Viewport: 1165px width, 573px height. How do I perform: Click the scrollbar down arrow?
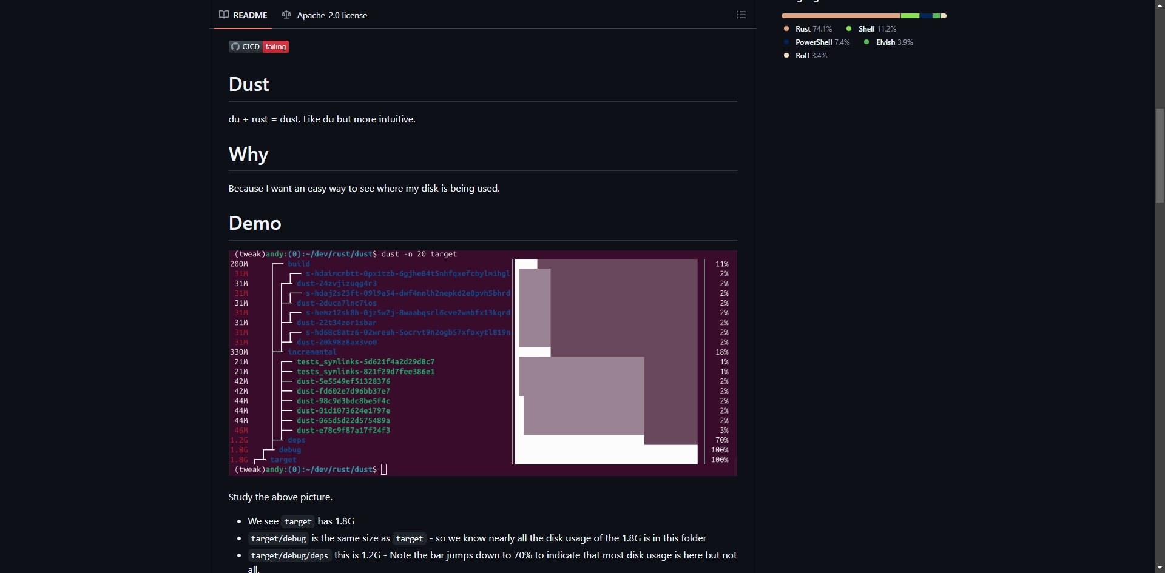pyautogui.click(x=1160, y=568)
